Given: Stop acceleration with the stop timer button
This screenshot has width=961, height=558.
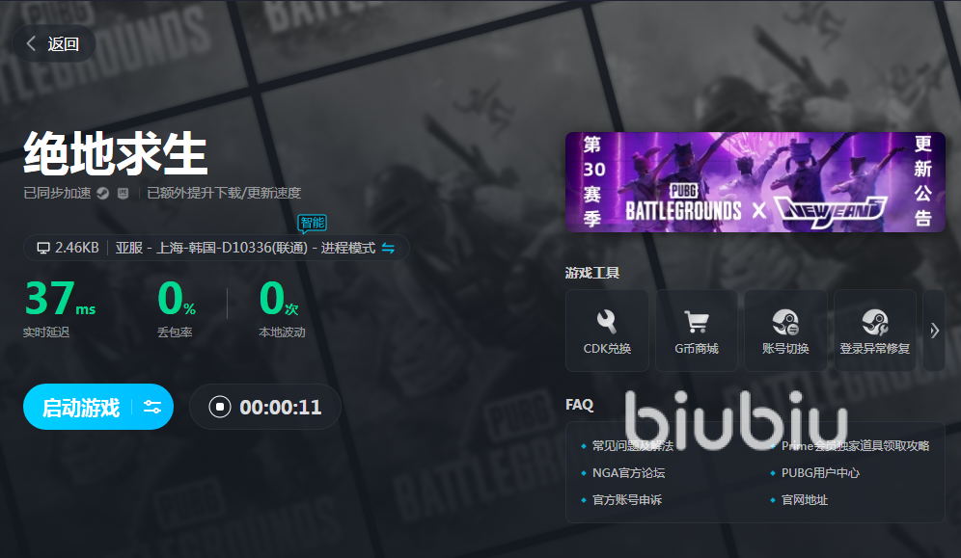Looking at the screenshot, I should [220, 407].
